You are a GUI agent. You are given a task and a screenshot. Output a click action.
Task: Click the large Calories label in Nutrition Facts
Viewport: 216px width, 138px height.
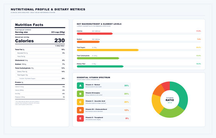pyautogui.click(x=25, y=41)
